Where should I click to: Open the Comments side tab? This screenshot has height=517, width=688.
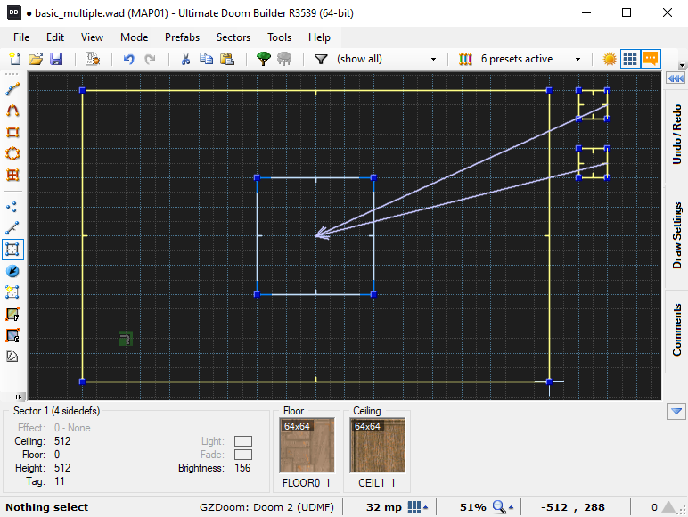(677, 330)
